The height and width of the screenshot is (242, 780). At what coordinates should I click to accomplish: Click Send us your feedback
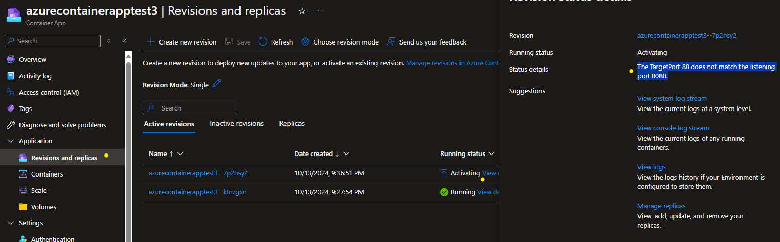click(426, 42)
